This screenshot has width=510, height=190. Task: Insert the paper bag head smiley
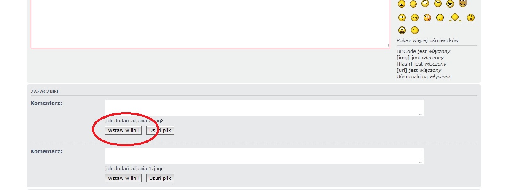click(x=462, y=3)
